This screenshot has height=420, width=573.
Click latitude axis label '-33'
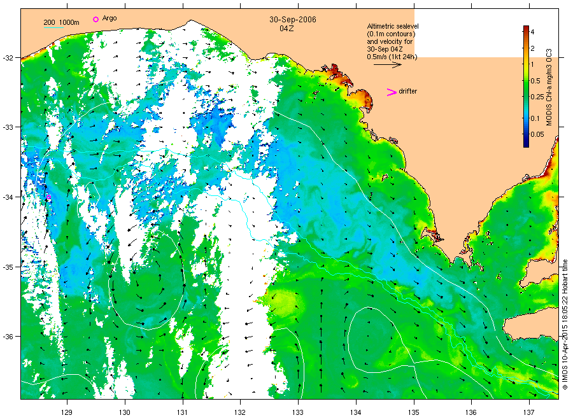point(8,127)
